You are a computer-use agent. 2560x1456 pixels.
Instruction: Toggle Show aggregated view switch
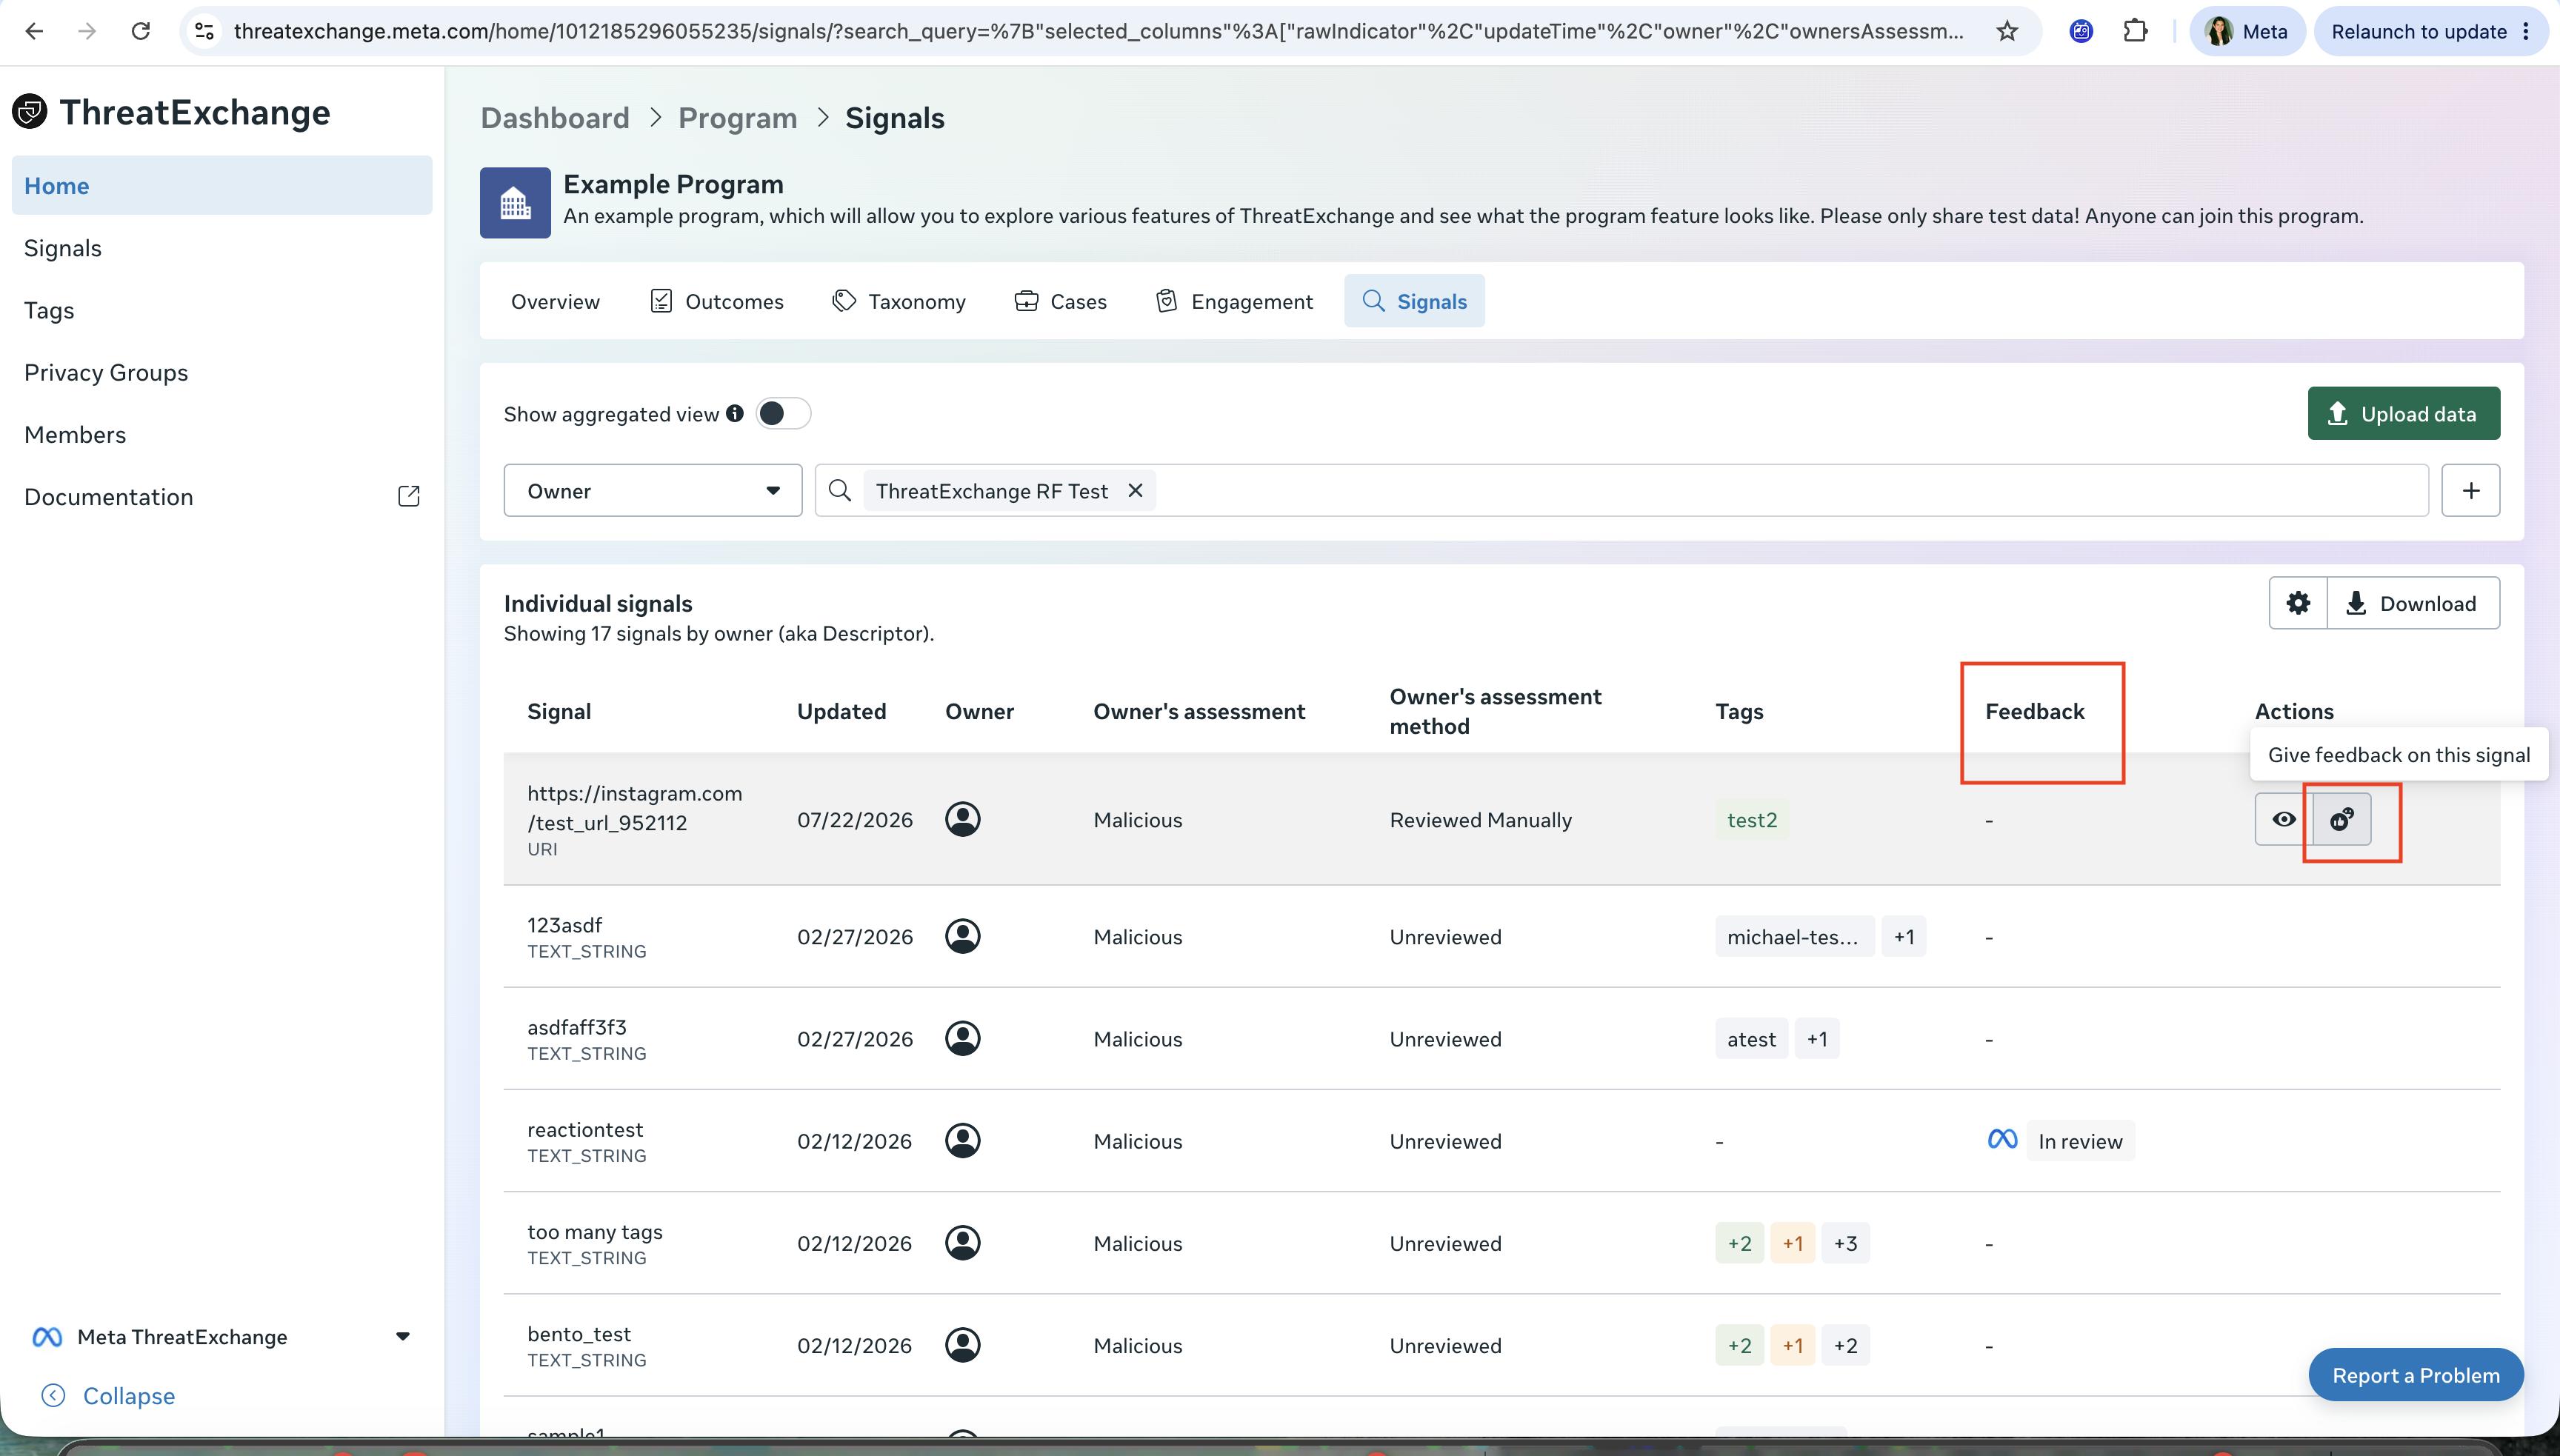pos(783,413)
